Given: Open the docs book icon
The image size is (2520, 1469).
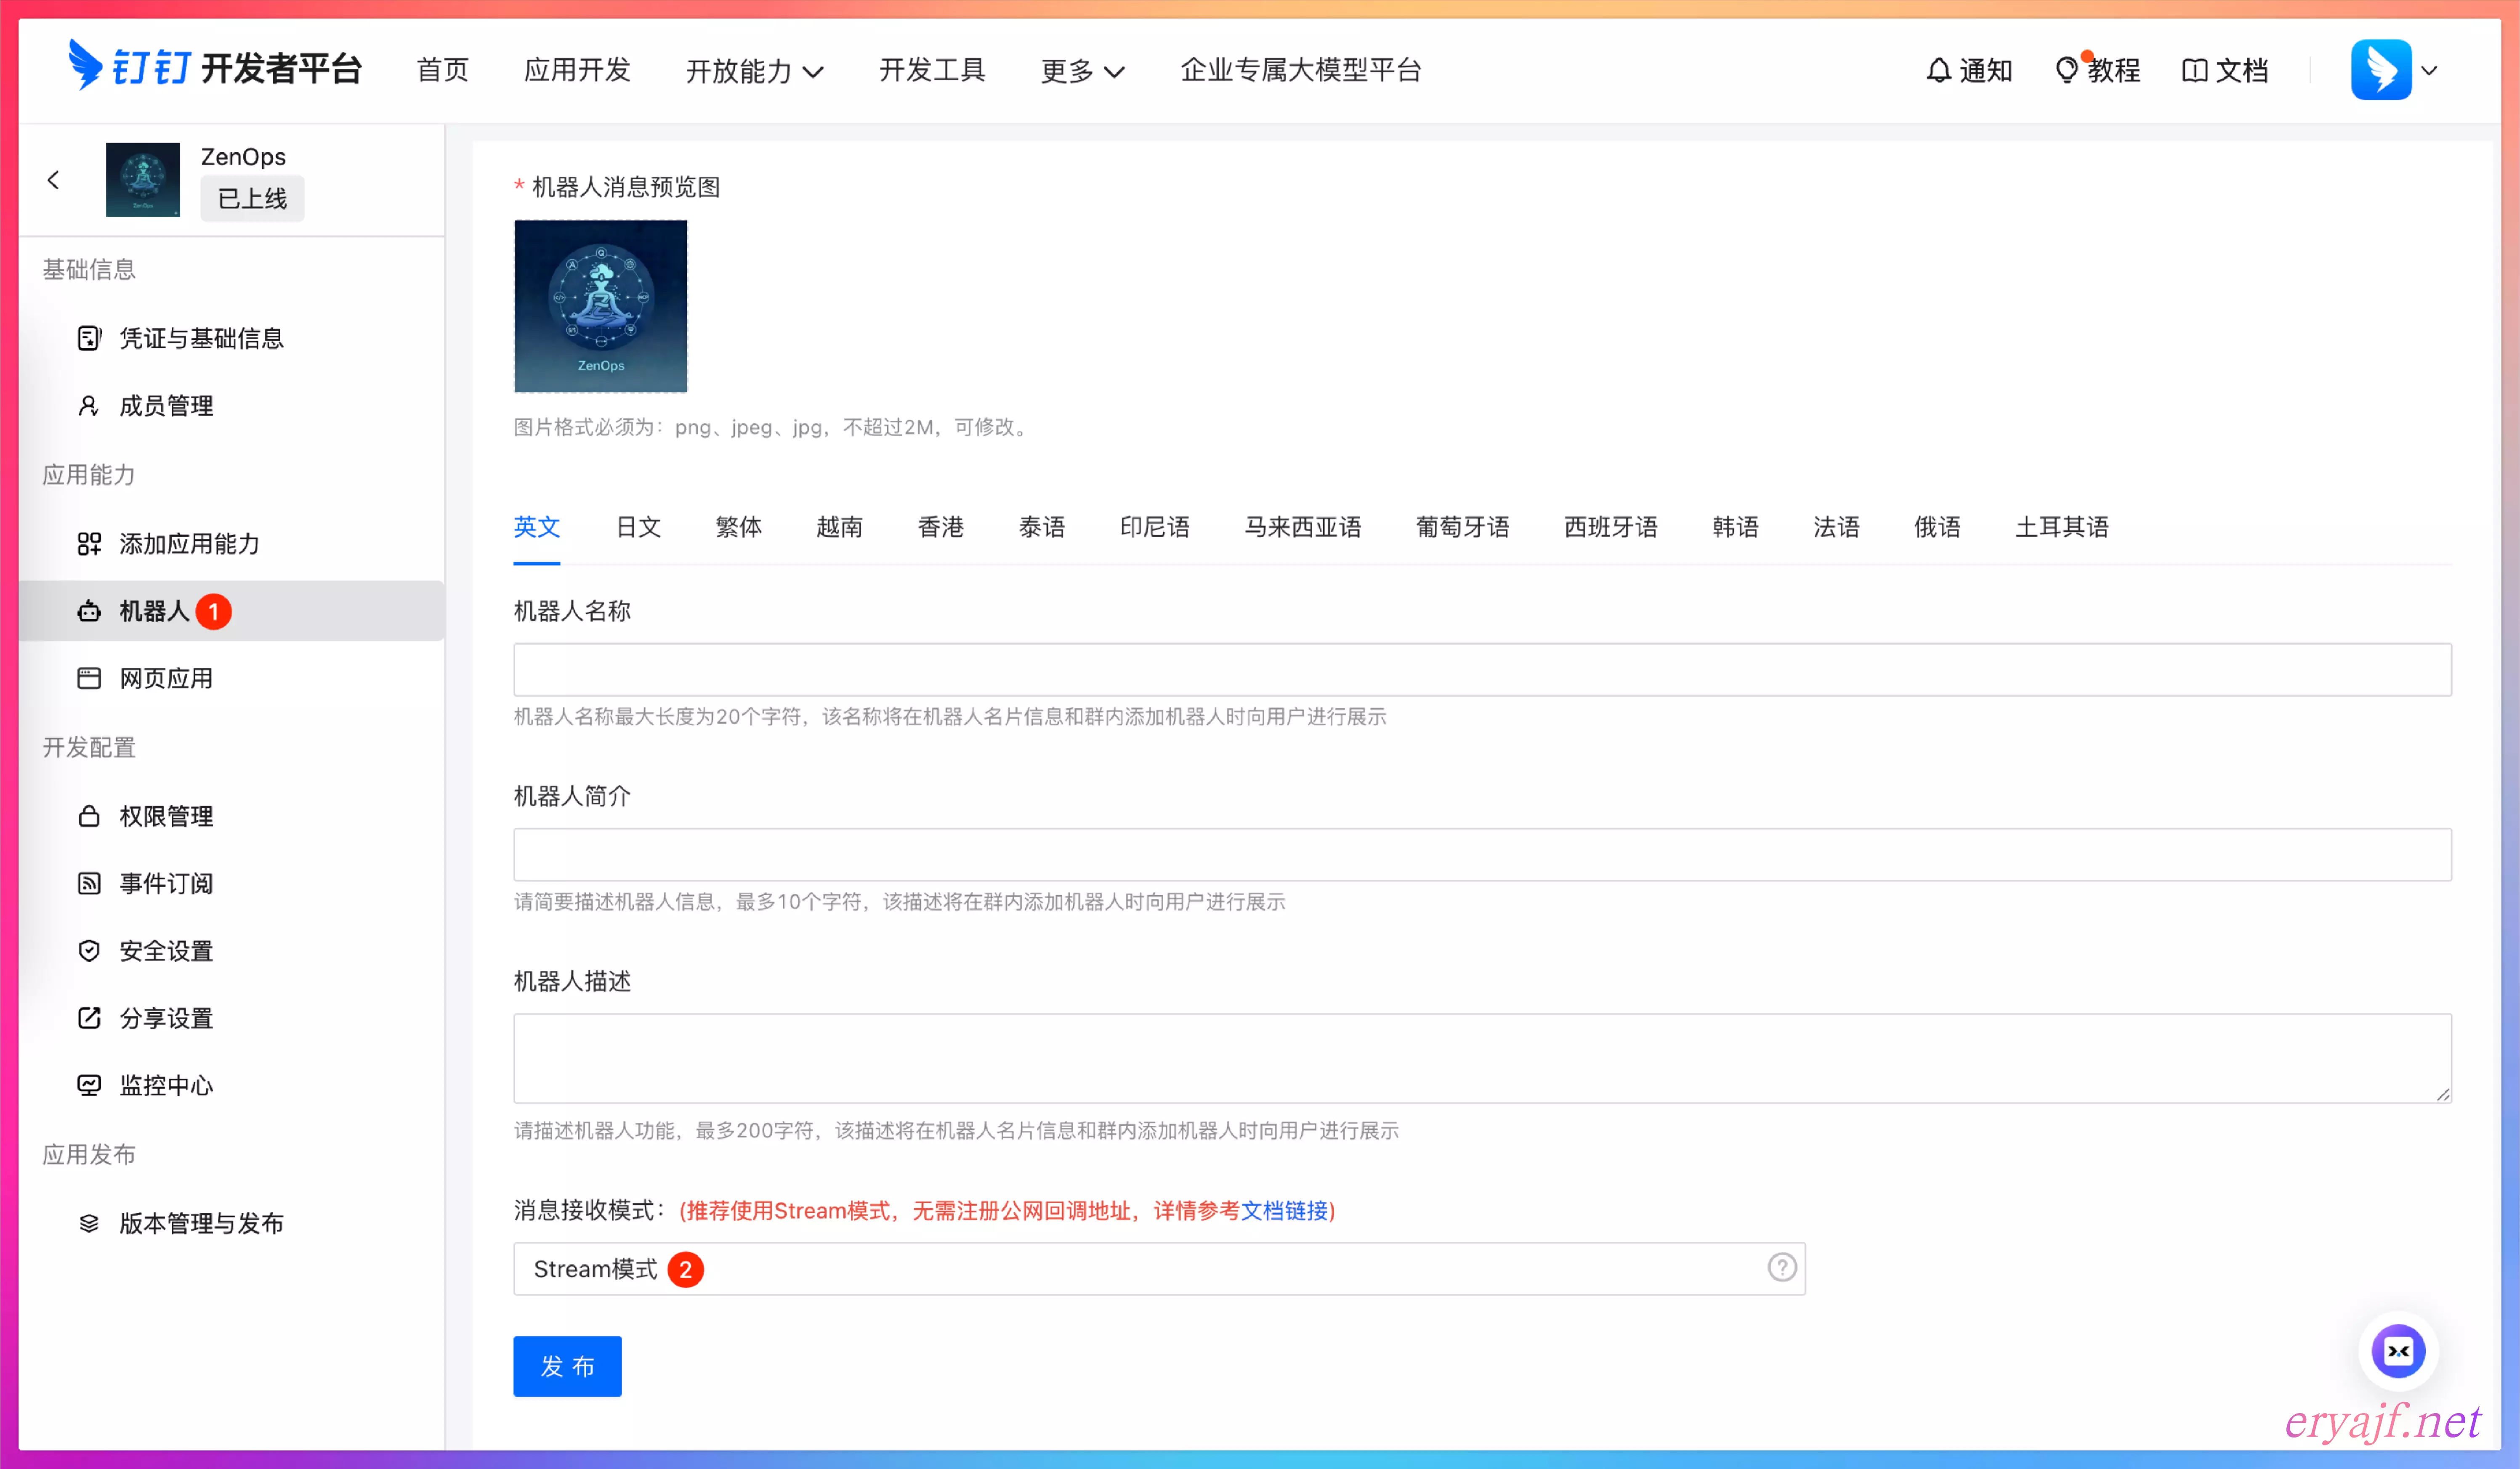Looking at the screenshot, I should (x=2194, y=70).
